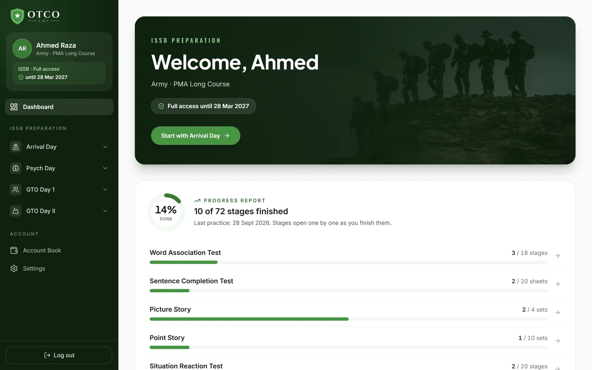
Task: Click the GTO Day 1 people icon
Action: click(x=16, y=189)
